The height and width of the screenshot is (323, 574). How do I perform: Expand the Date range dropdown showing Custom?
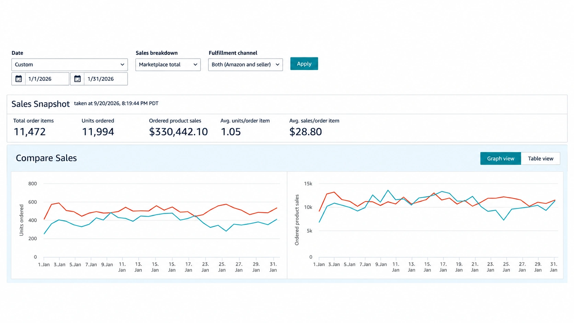pos(70,65)
